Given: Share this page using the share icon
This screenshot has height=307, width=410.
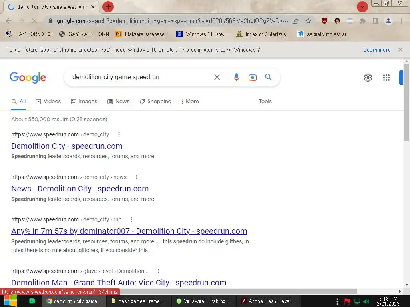Looking at the screenshot, I should point(295,21).
